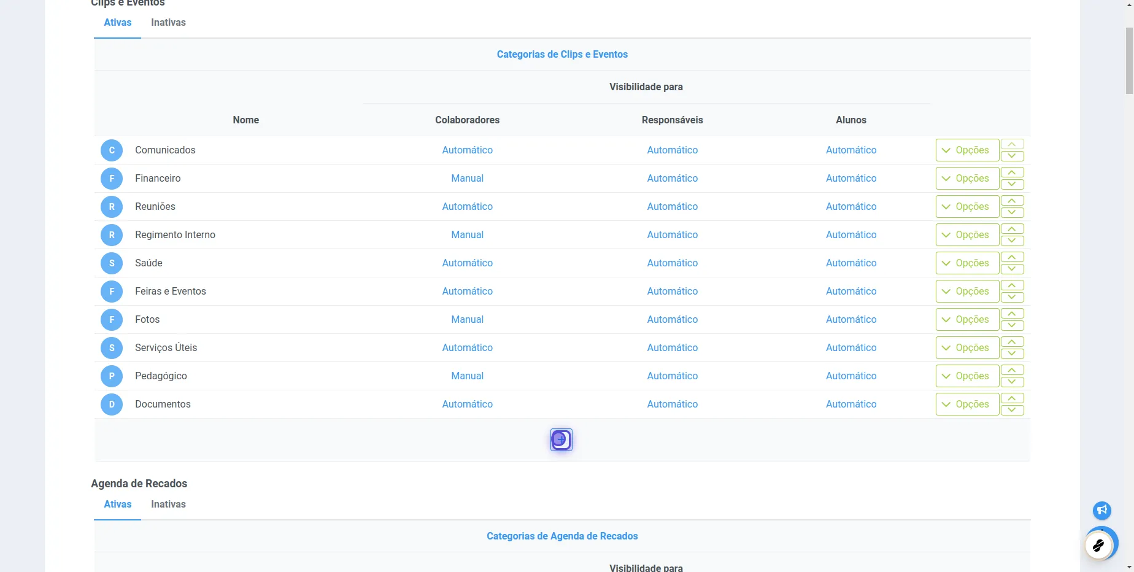The height and width of the screenshot is (572, 1134).
Task: Move Documentos up with arrow
Action: click(1012, 398)
